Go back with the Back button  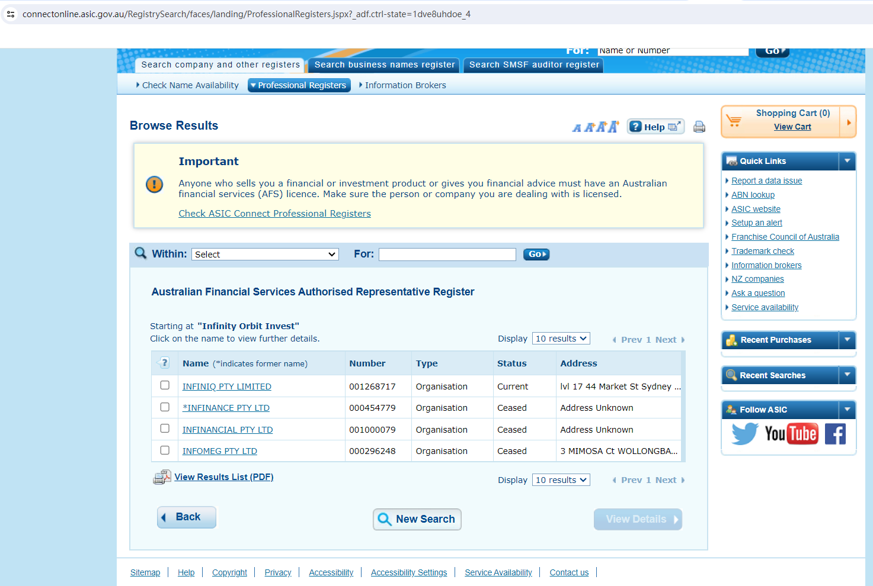point(187,517)
